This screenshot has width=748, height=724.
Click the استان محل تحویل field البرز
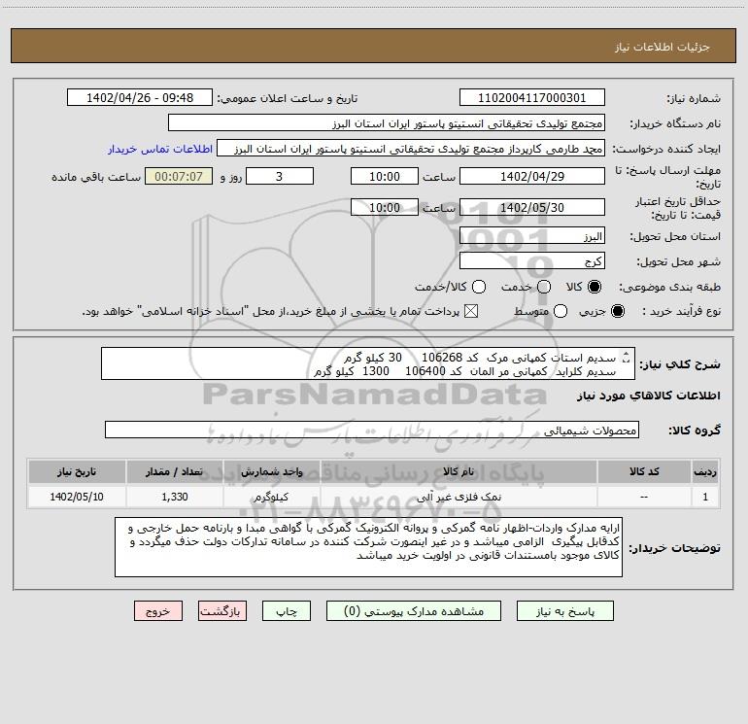tap(532, 236)
